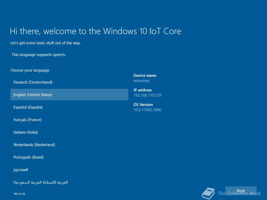Select italiano (Italia) language
Image resolution: width=267 pixels, height=200 pixels.
69,132
